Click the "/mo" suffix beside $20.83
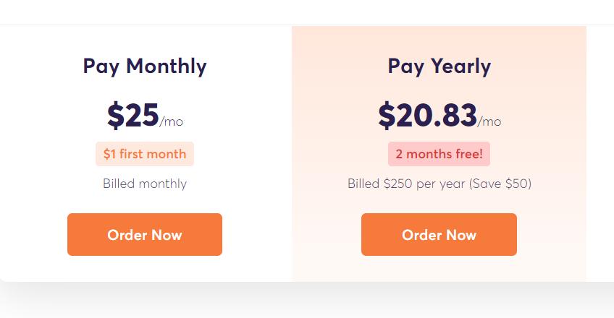 tap(489, 121)
